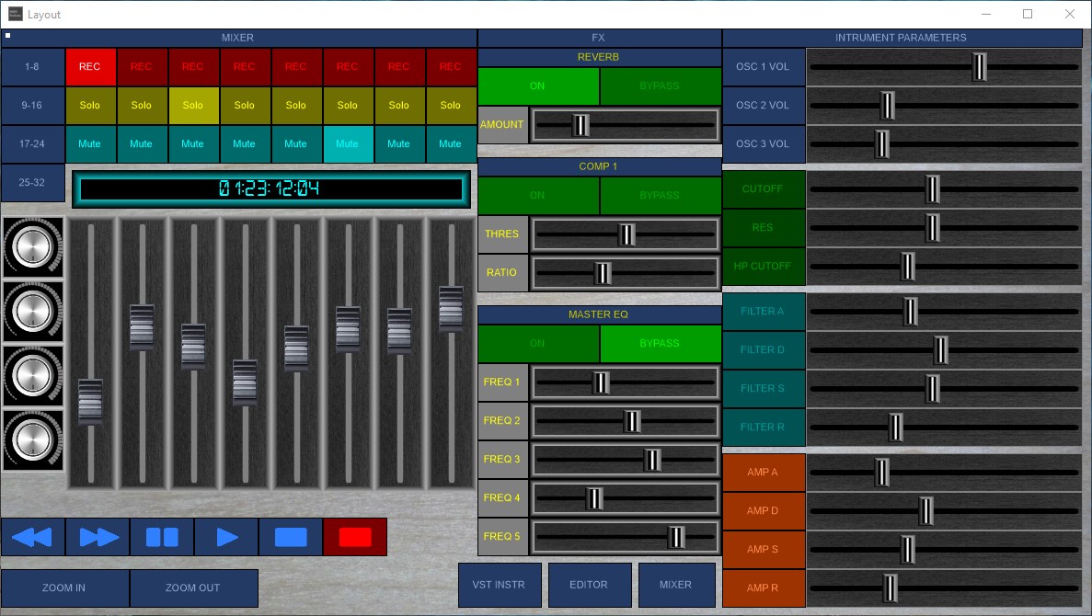Click the CUTOFF parameter label
Viewport: 1092px width, 616px height.
764,188
